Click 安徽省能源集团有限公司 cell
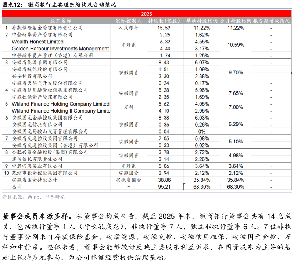 (x=40, y=62)
